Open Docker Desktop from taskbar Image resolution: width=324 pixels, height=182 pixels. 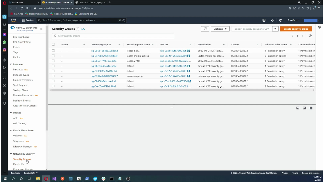(x=95, y=178)
